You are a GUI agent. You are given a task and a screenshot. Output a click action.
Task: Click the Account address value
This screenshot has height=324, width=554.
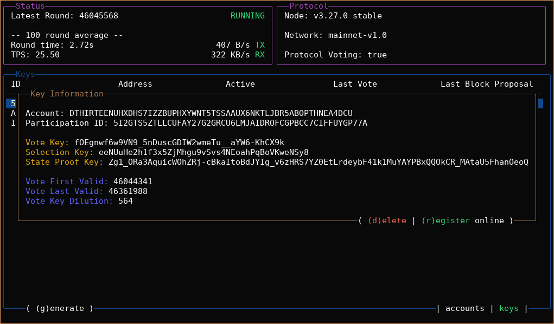(211, 113)
